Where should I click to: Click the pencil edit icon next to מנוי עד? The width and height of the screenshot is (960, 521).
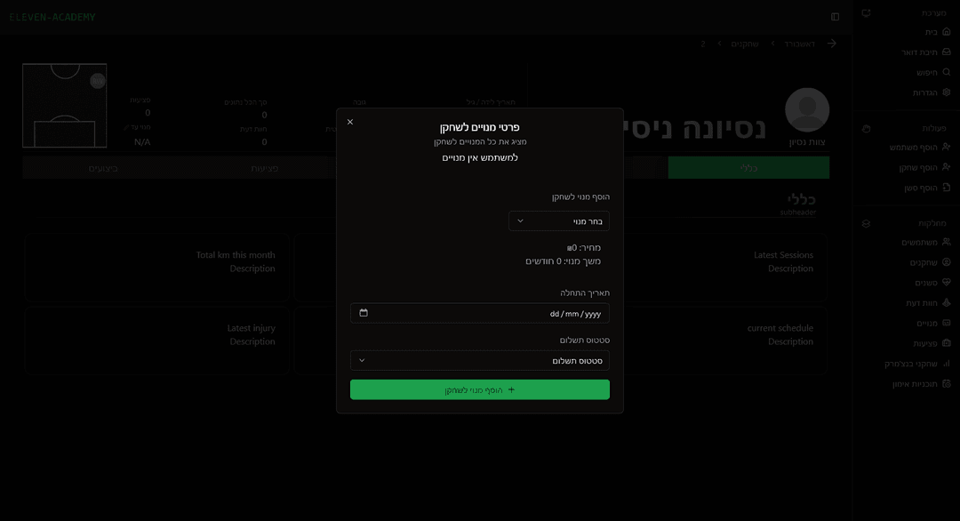click(126, 127)
